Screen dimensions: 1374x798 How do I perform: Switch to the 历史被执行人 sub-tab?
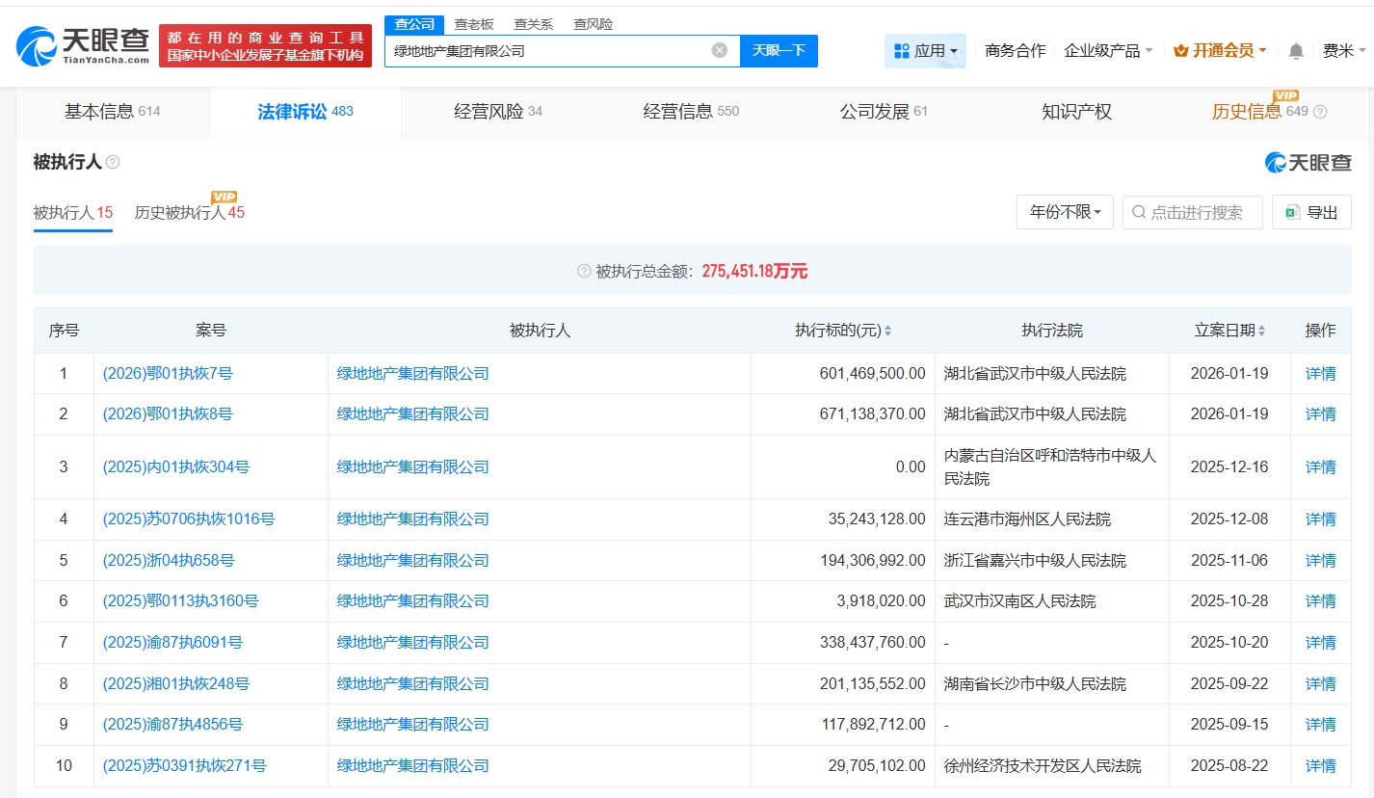(189, 213)
